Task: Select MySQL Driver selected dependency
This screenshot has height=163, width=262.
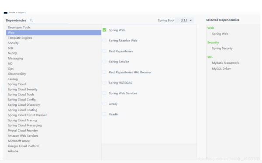Action: click(x=221, y=69)
